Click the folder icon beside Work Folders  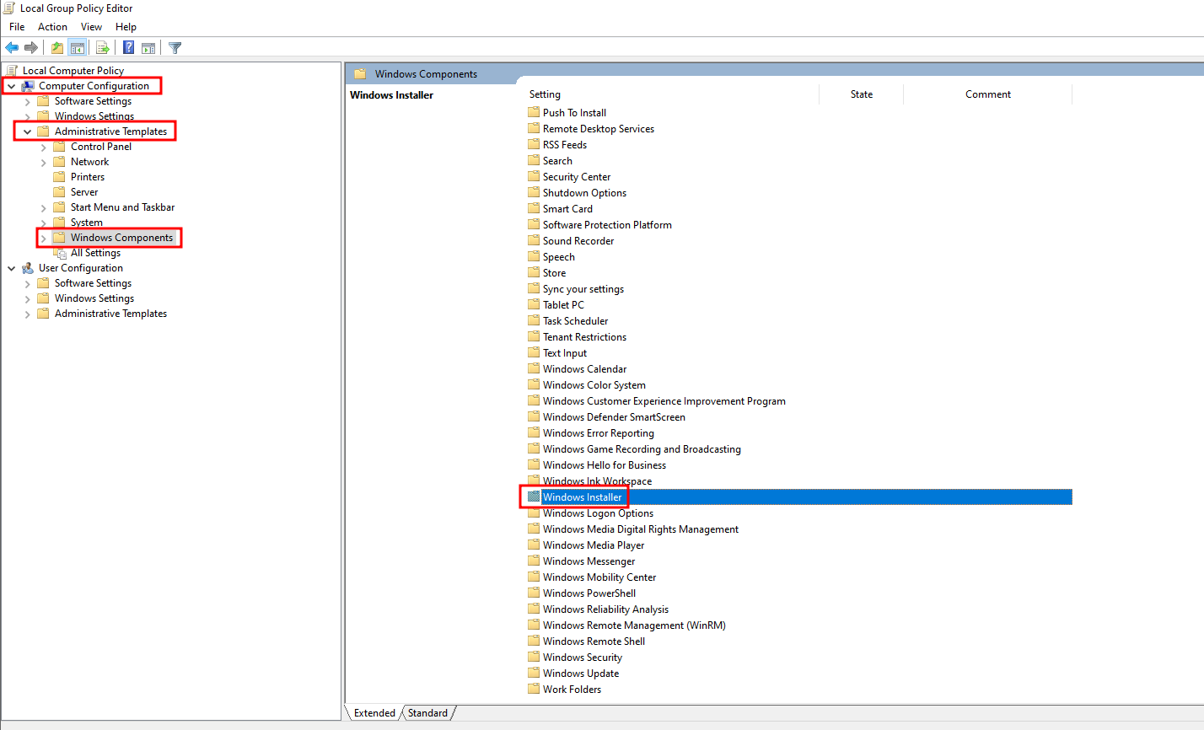(x=534, y=689)
